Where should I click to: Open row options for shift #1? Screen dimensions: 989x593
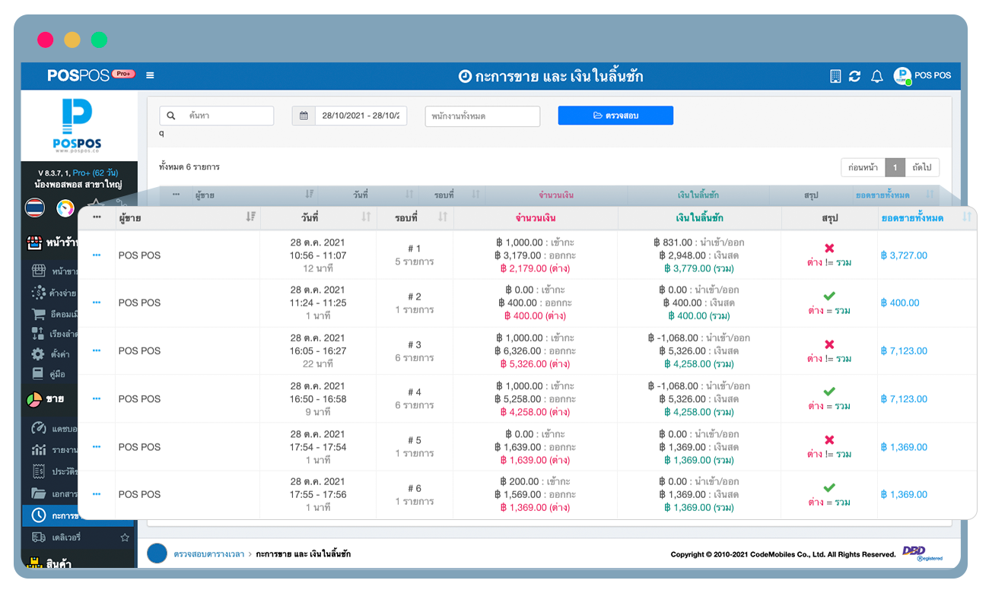[97, 255]
